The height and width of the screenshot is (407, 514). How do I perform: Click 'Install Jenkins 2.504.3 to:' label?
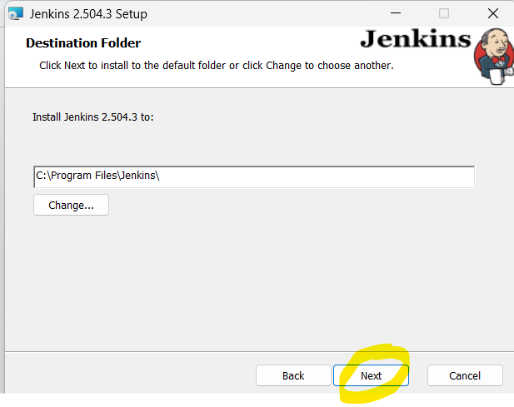click(x=93, y=117)
